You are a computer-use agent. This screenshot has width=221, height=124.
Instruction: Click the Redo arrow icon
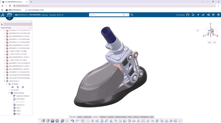tap(77, 121)
